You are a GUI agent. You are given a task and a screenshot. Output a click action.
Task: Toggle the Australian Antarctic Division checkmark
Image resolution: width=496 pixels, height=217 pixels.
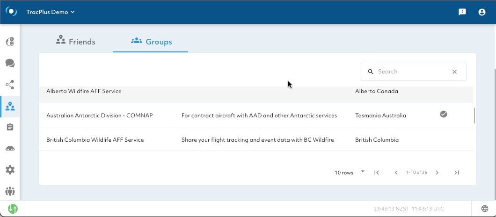[x=444, y=114]
